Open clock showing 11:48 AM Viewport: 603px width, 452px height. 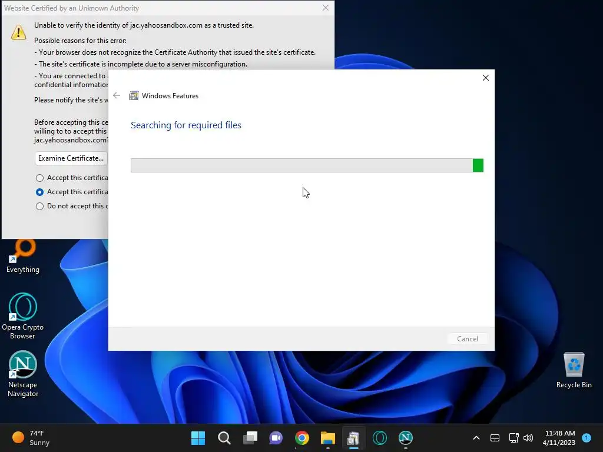pyautogui.click(x=559, y=438)
